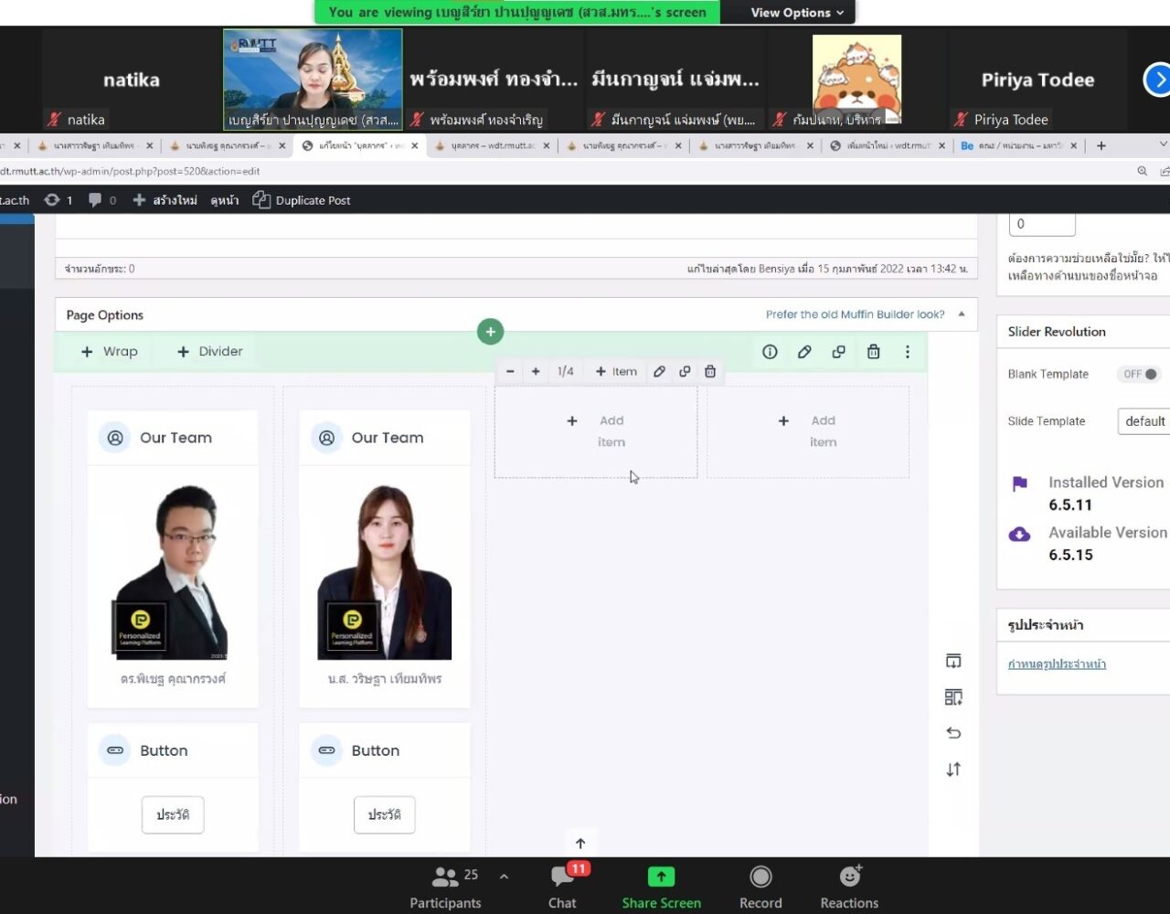This screenshot has height=914, width=1170.
Task: Increase wrap width with the plus icon
Action: [x=536, y=371]
